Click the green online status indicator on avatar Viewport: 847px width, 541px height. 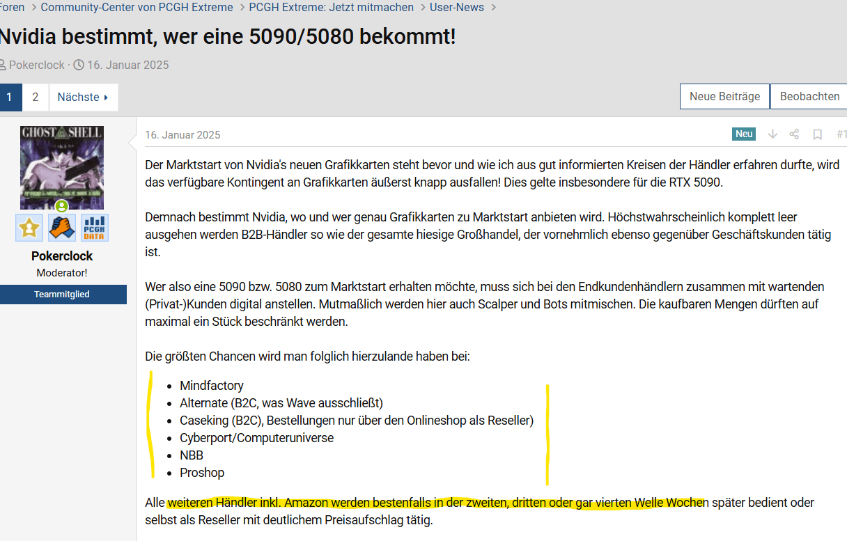pos(62,206)
